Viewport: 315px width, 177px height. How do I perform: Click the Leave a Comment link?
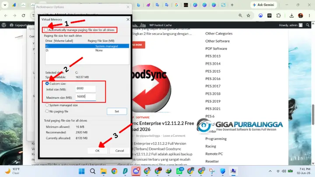point(174,135)
